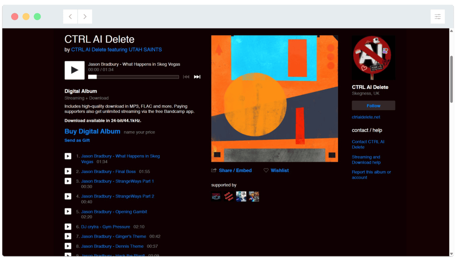This screenshot has height=261, width=456.
Task: Skip to next track in player
Action: tap(197, 77)
